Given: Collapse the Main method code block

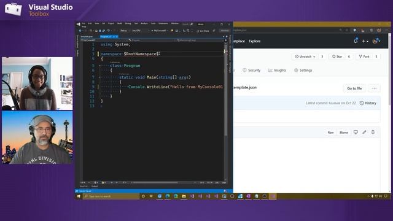Looking at the screenshot, I should pyautogui.click(x=99, y=77).
